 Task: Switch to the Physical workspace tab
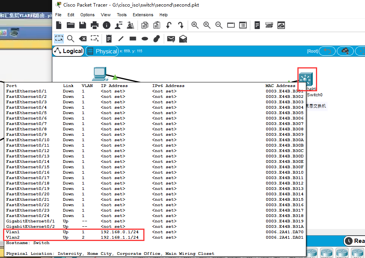pos(102,51)
